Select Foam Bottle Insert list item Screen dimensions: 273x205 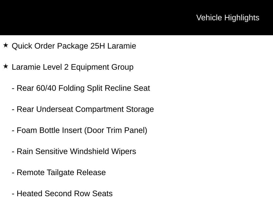(82, 130)
